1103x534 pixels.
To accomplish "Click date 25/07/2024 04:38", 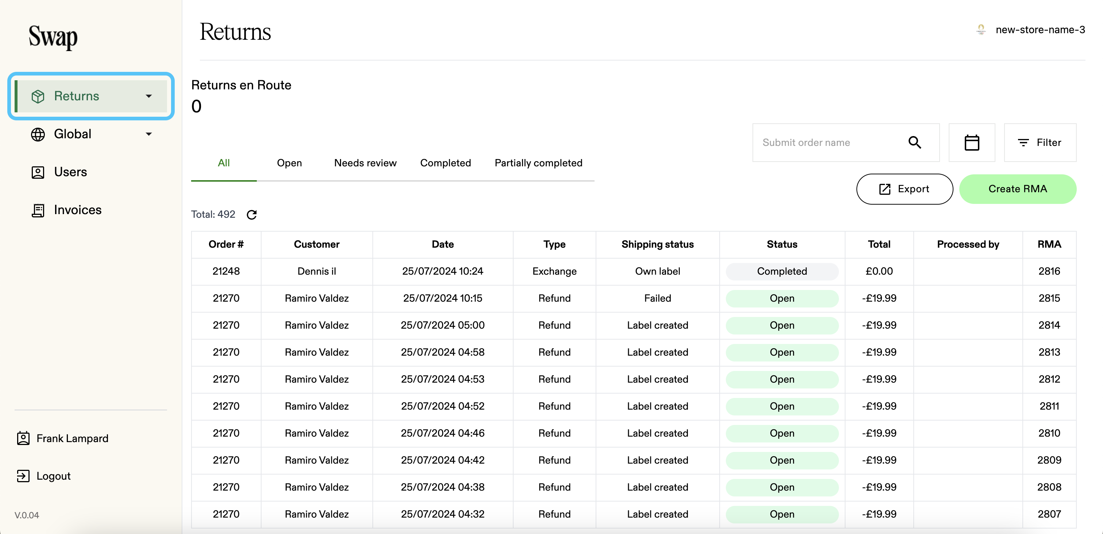I will 442,487.
